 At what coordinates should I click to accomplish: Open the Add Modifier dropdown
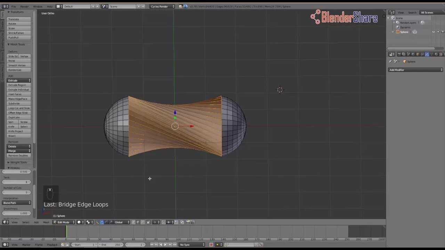415,70
